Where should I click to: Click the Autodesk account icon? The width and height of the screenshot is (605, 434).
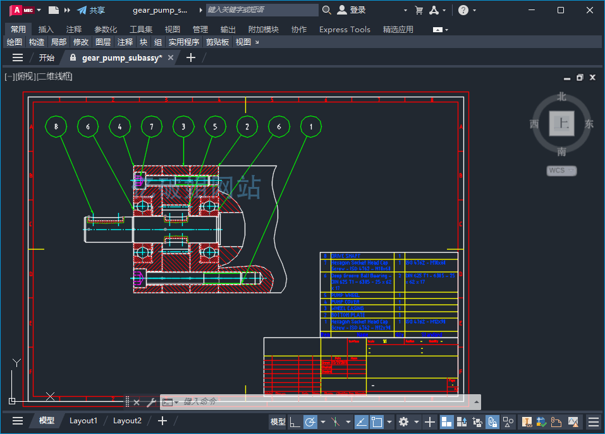pos(434,10)
